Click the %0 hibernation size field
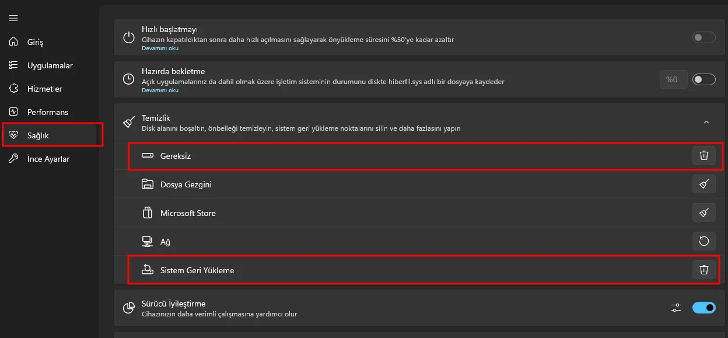The image size is (728, 338). (x=673, y=79)
